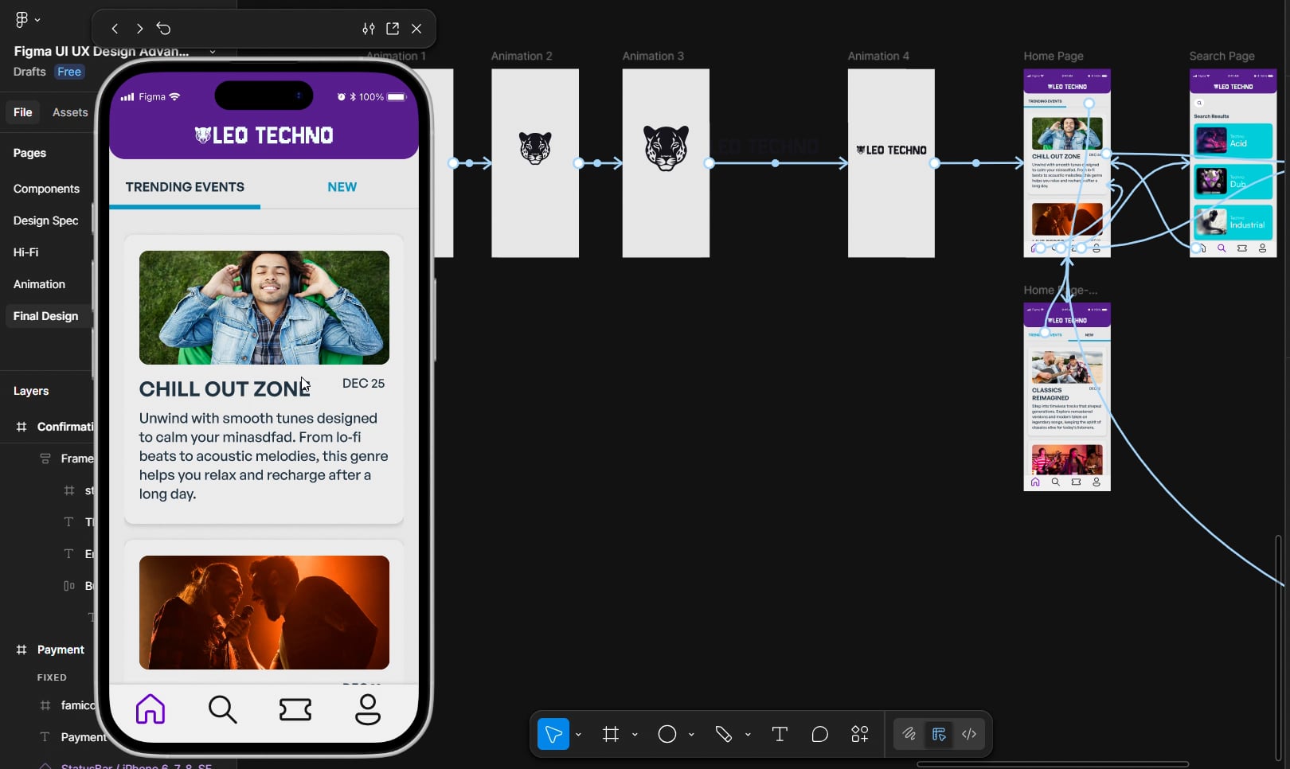This screenshot has width=1290, height=769.
Task: Expand the dropdown beside the Figma logo
Action: coord(37,20)
